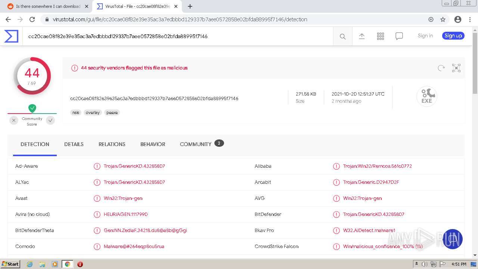Click the 4:51 PM taskbar clock
Image resolution: width=478 pixels, height=269 pixels.
click(x=459, y=264)
